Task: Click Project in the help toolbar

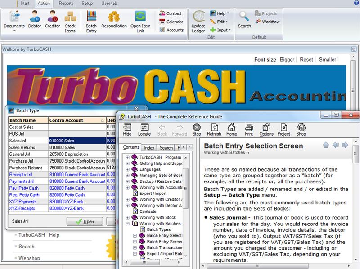Action: coord(284,130)
